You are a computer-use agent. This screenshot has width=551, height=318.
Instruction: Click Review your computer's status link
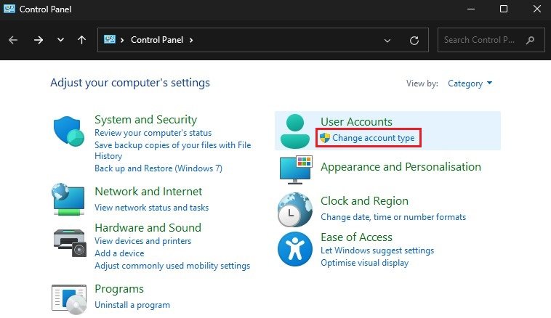pos(153,133)
